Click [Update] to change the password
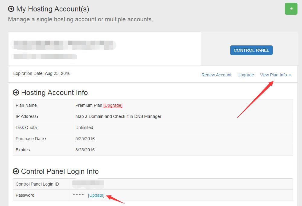The image size is (302, 206). 96,195
